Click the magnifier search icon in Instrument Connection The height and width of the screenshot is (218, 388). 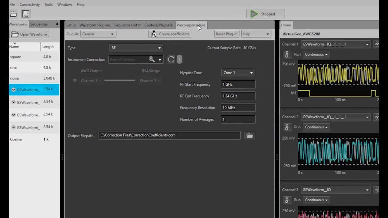pyautogui.click(x=152, y=59)
